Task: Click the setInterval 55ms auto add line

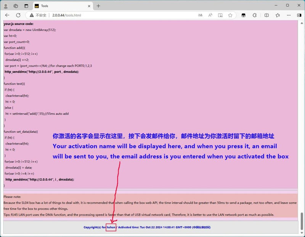Action: click(37, 113)
